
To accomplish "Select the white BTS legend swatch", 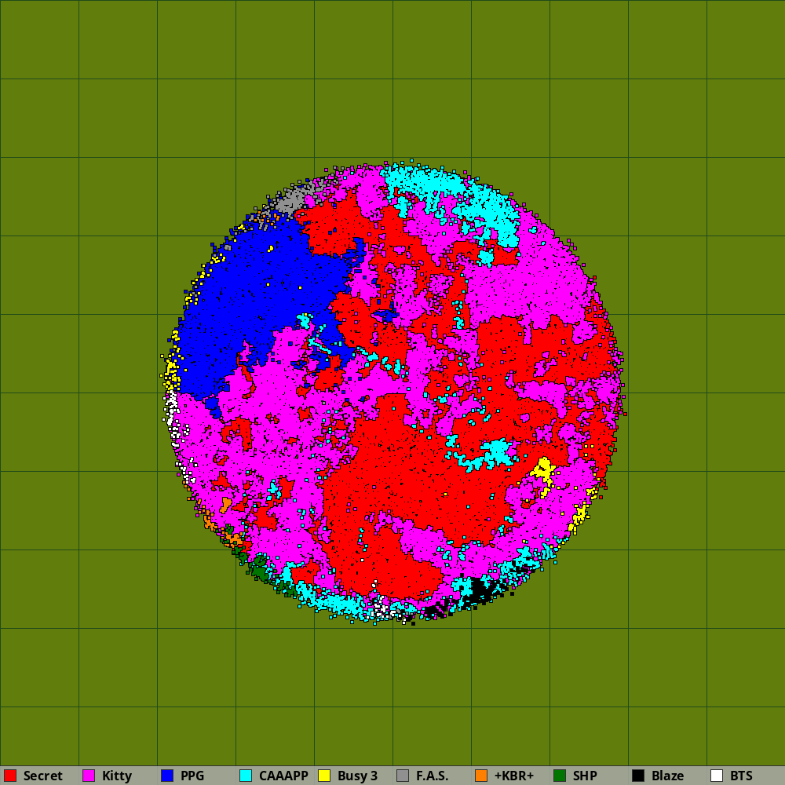I will pos(717,776).
